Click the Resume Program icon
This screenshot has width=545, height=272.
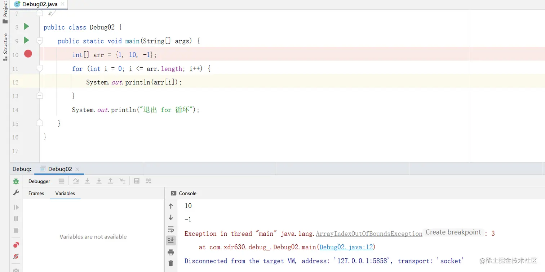16,207
